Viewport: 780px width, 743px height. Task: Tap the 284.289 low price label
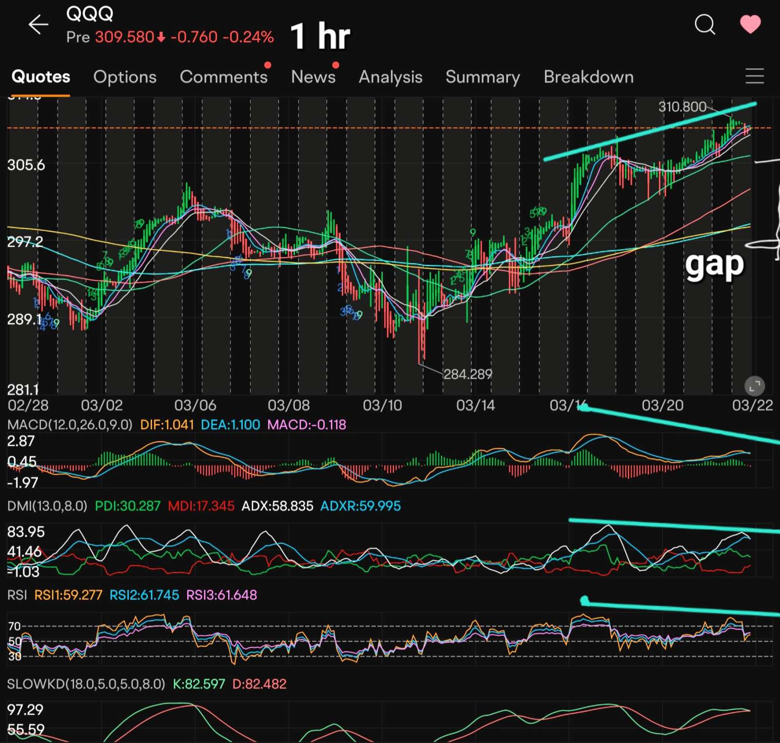468,374
